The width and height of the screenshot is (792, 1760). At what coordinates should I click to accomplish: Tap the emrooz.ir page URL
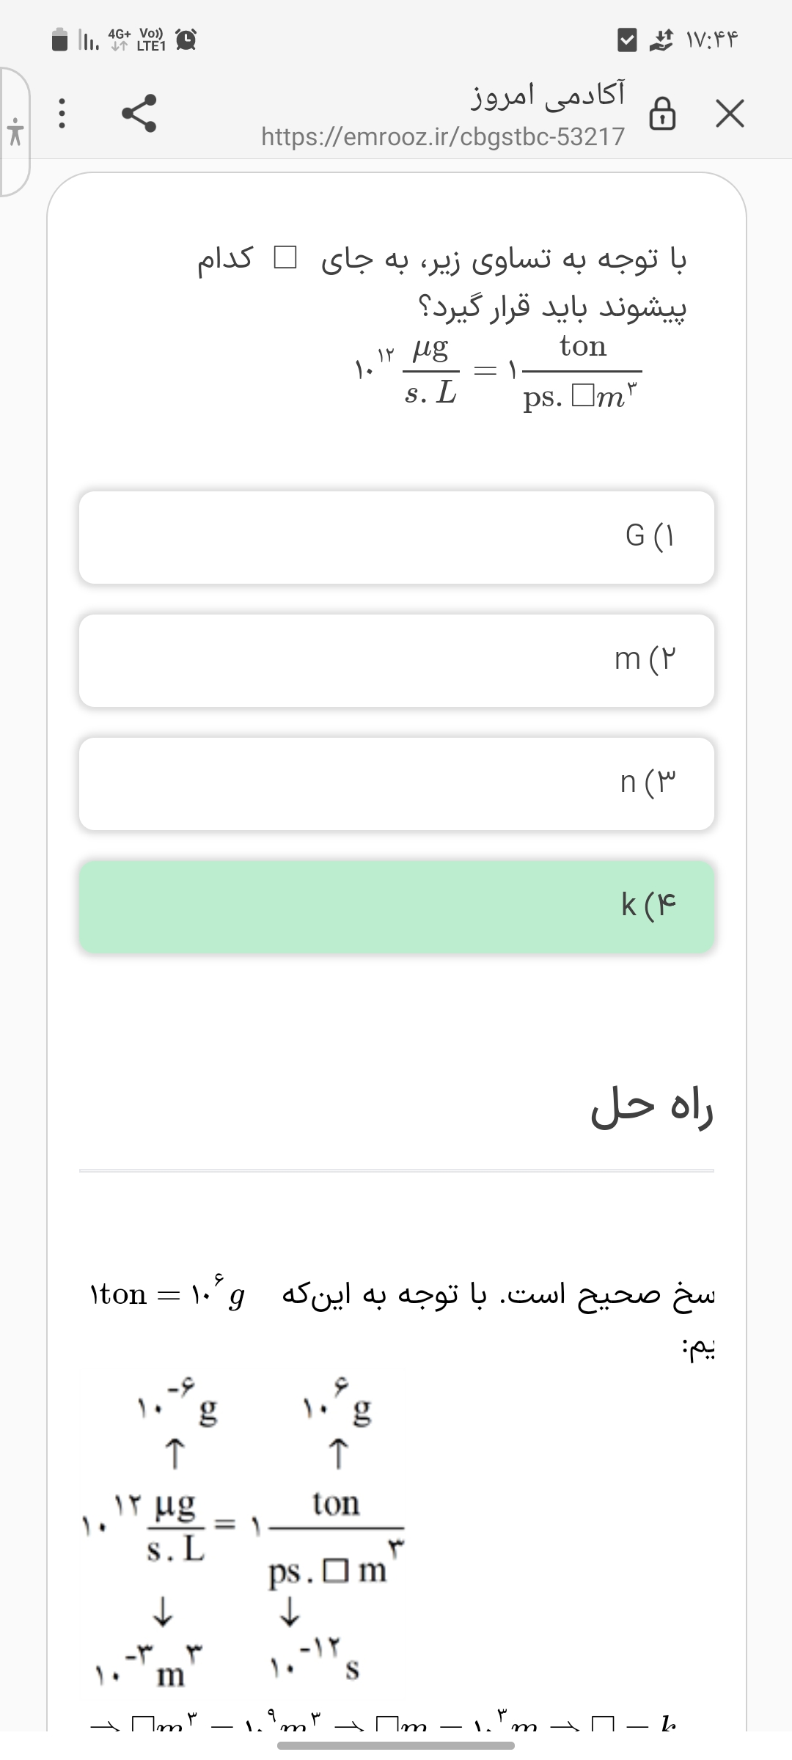pos(443,136)
